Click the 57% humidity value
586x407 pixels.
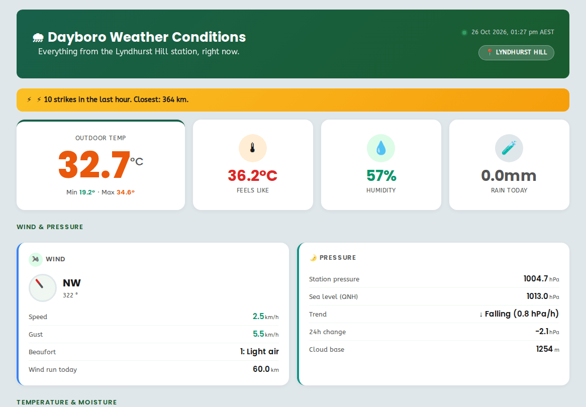(x=381, y=175)
